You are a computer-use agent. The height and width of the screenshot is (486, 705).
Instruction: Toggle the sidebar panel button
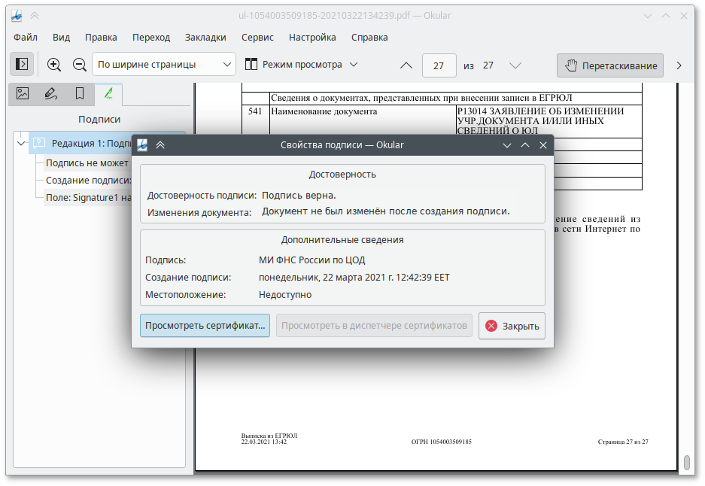22,65
